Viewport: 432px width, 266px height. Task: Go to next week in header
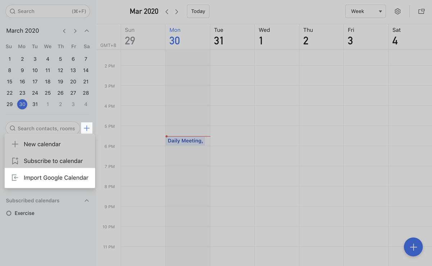point(177,12)
